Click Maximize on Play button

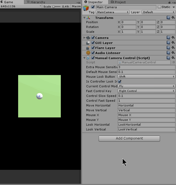pyautogui.click(x=76, y=6)
